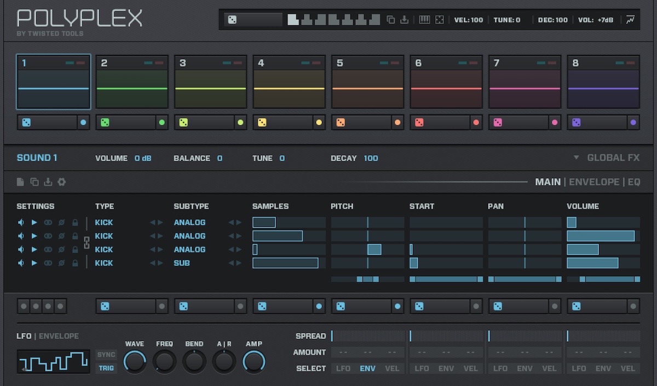The width and height of the screenshot is (657, 386).
Task: Toggle the lock on the SUB layer
Action: [x=75, y=263]
